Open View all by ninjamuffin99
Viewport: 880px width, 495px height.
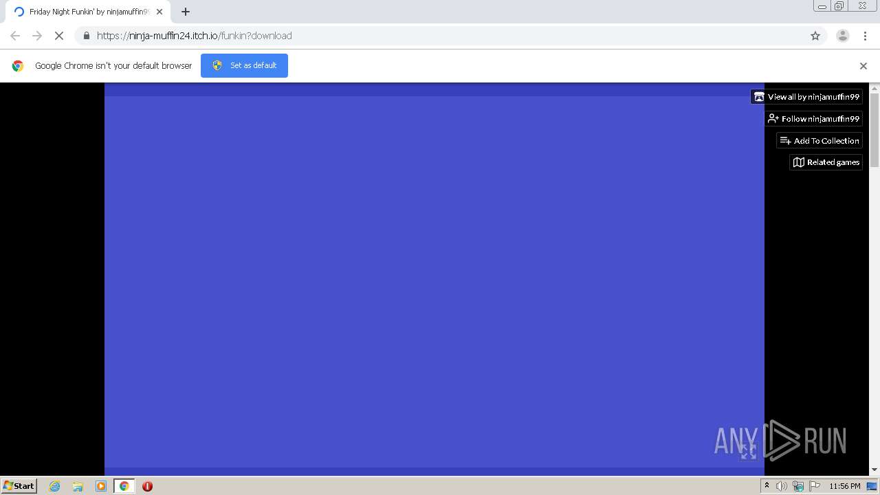[x=806, y=97]
